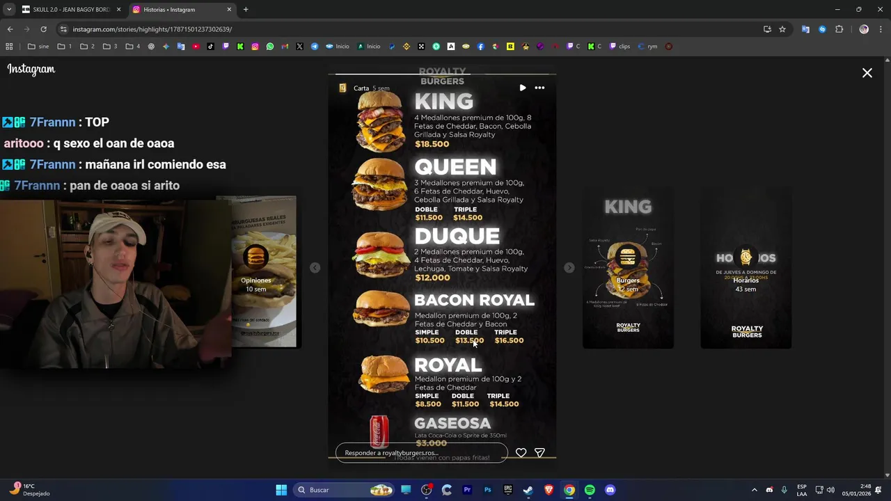891x501 pixels.
Task: Bookmark this page with the star
Action: click(782, 29)
